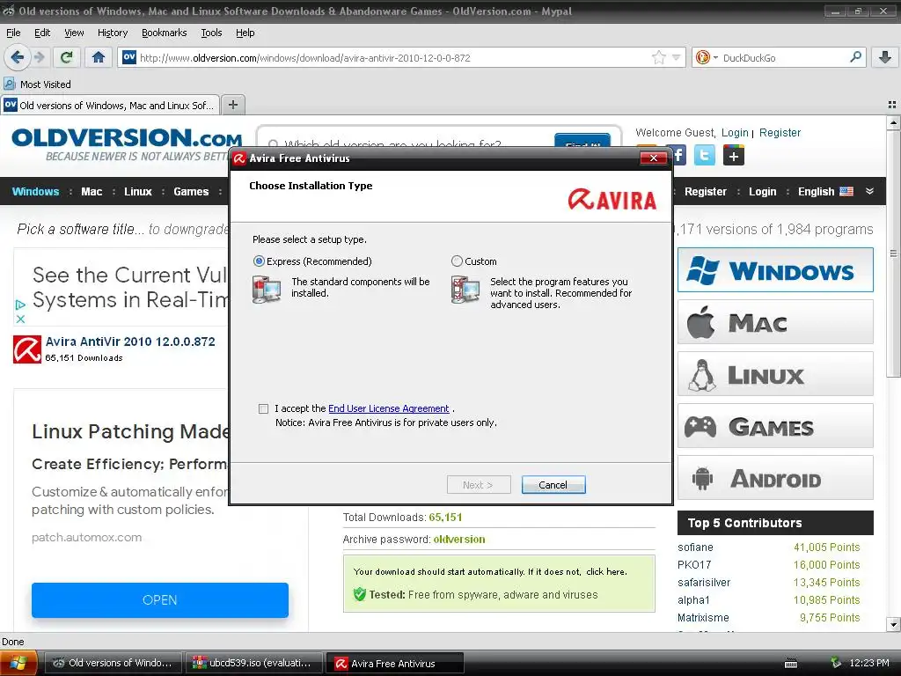
Task: Close the advertisement with the X icon
Action: point(20,319)
